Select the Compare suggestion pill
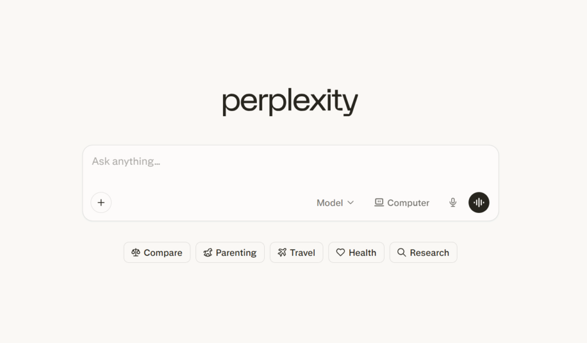This screenshot has height=343, width=587. tap(156, 252)
